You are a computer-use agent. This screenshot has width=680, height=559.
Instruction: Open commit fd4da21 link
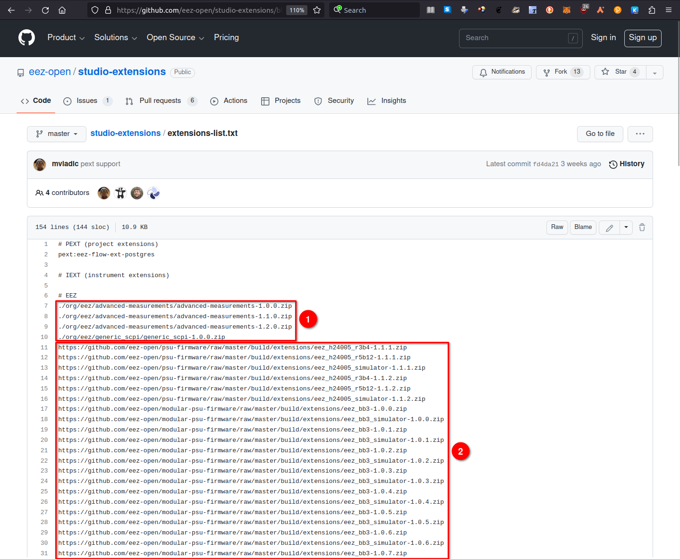coord(546,164)
